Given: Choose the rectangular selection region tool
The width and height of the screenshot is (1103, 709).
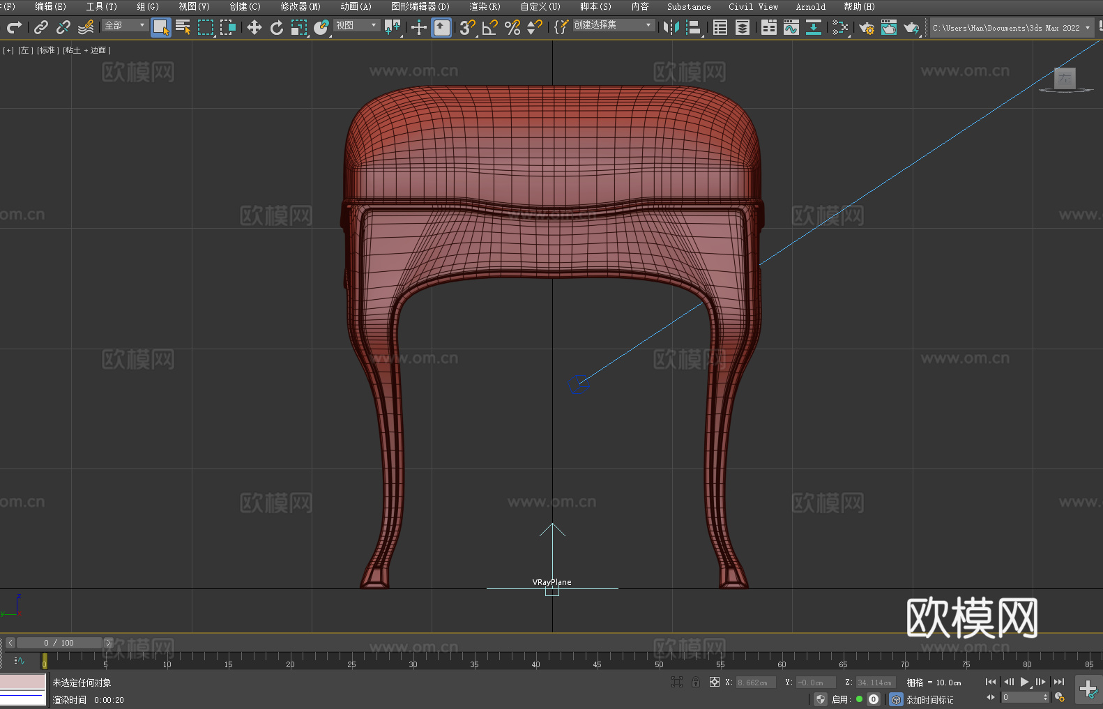Looking at the screenshot, I should click(206, 27).
